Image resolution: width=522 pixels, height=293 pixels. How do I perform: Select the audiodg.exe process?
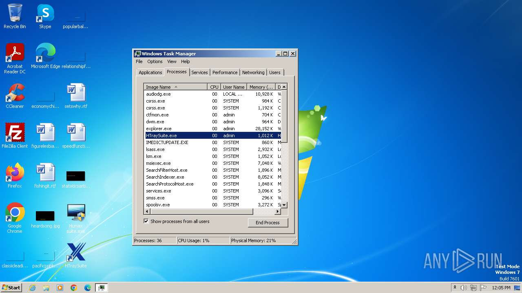coord(212,94)
